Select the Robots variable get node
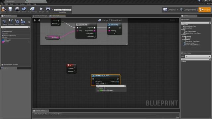212x119 pixels. point(53,37)
